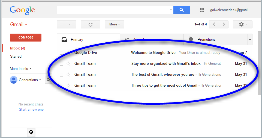Open the Starred folder
Viewport: 262px width, 138px height.
[x=16, y=57]
